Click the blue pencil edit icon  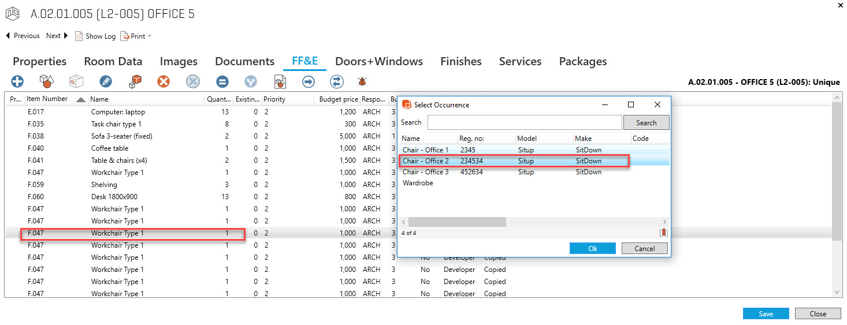105,81
